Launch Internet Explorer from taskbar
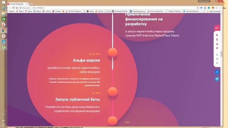228x128 pixels. pos(4,7)
